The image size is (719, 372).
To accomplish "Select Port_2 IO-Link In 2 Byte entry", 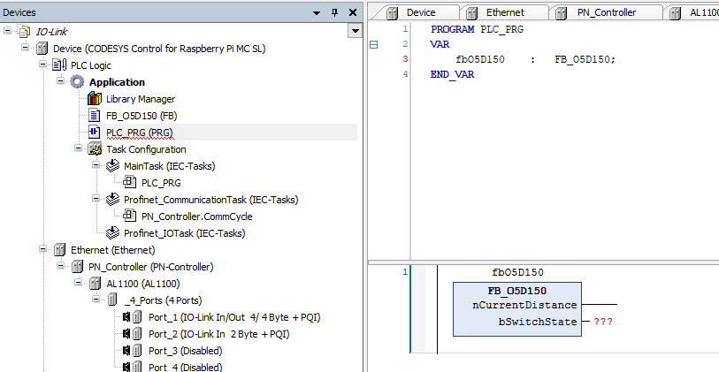I will tap(218, 334).
